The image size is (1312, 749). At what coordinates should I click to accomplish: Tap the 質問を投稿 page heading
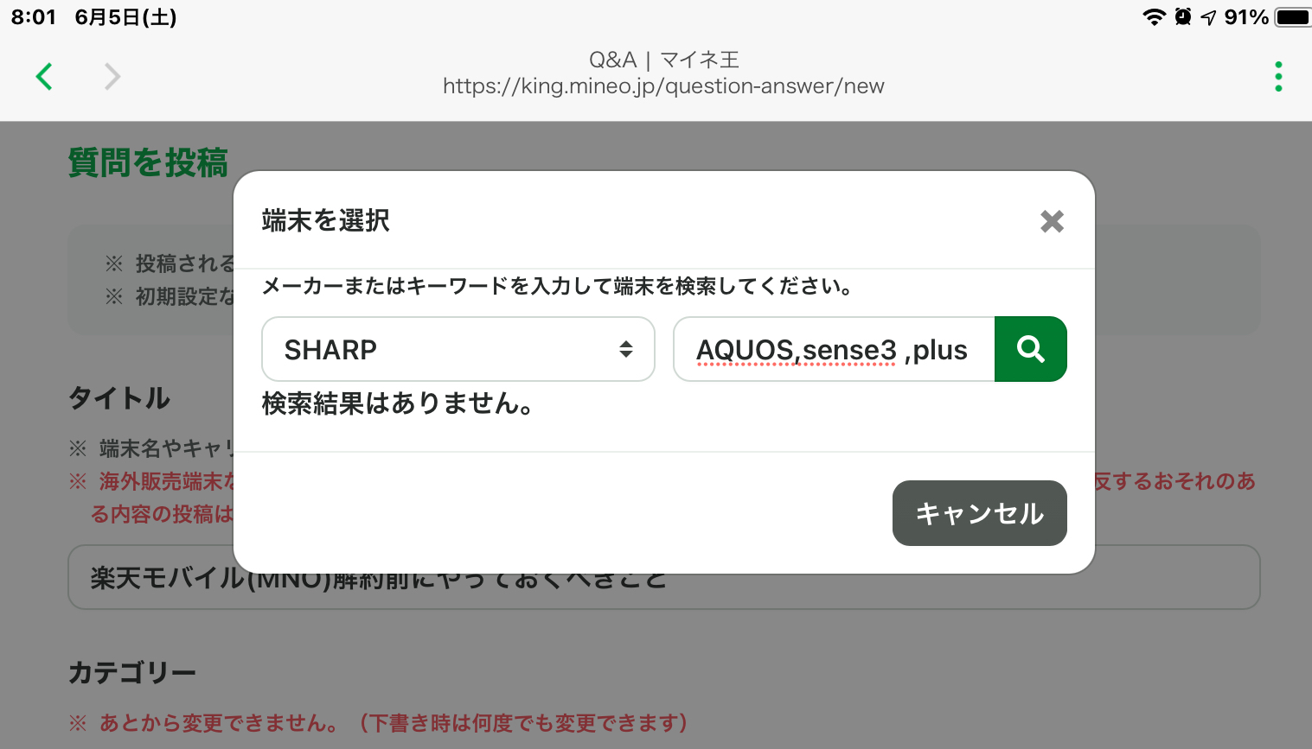click(x=148, y=162)
